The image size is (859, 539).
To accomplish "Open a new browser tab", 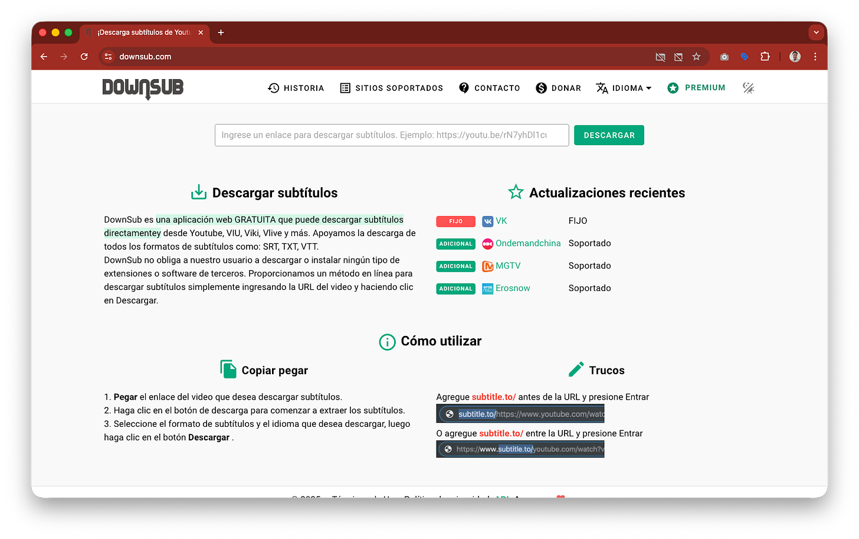I will [221, 32].
